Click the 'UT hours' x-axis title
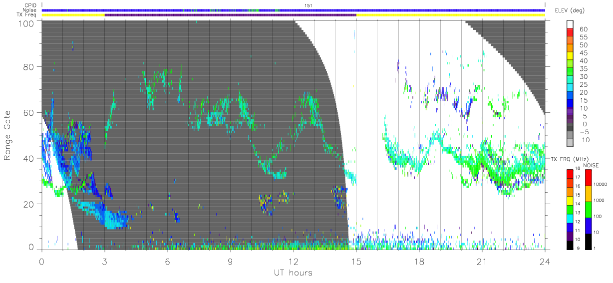Viewport: 613px width, 283px height. [x=293, y=273]
